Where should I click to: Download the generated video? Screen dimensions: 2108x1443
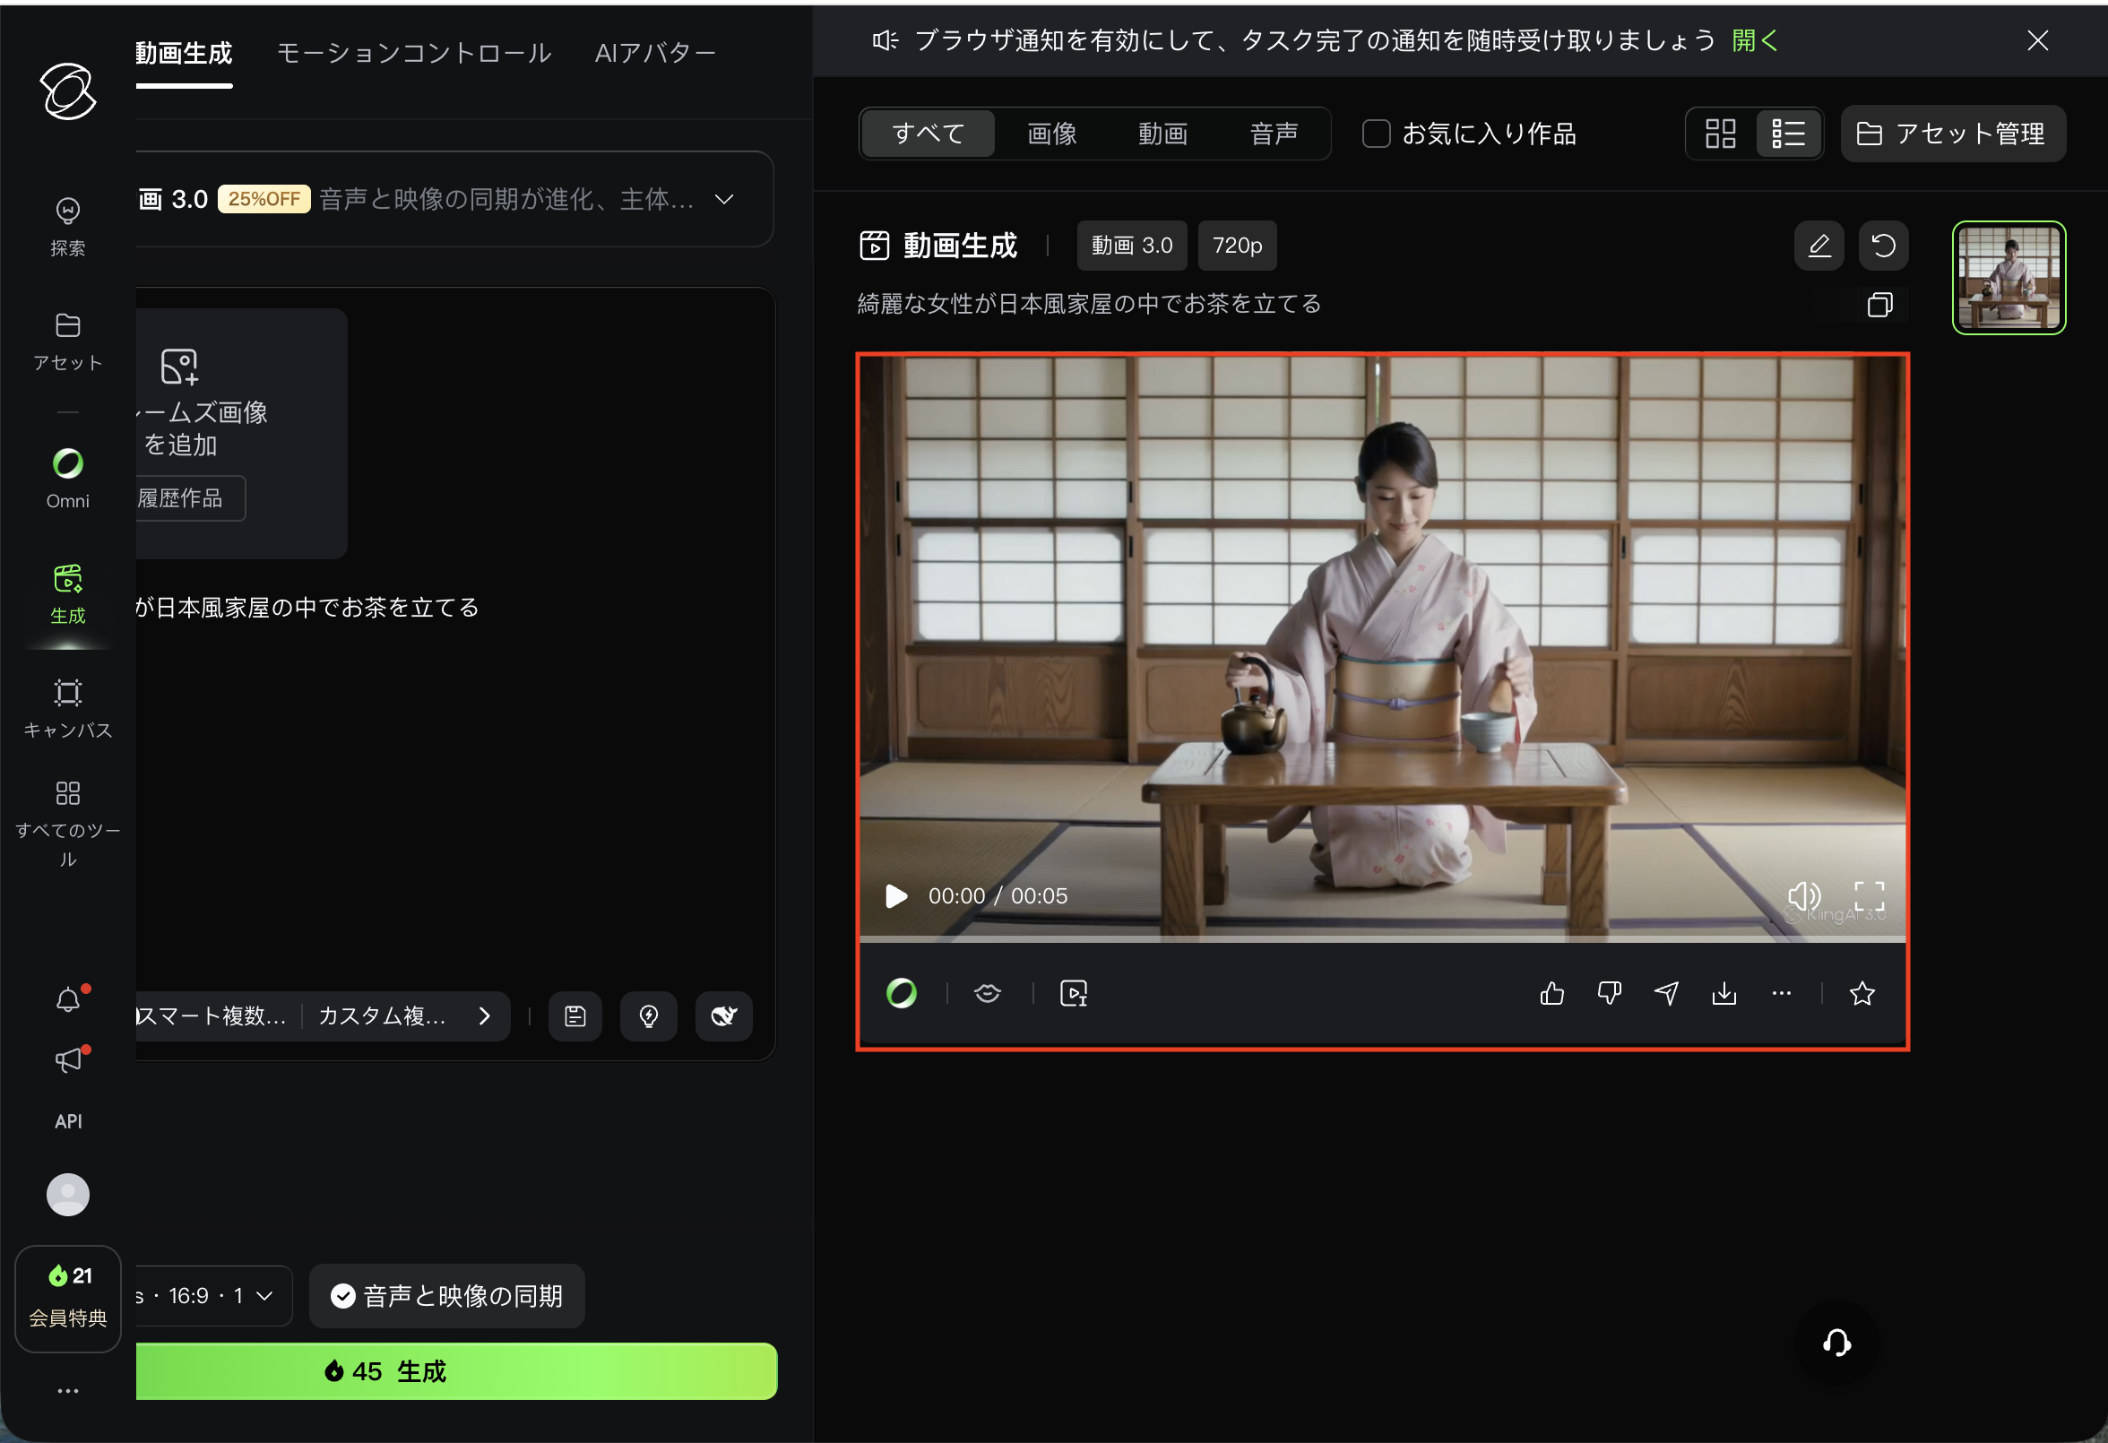click(x=1724, y=994)
